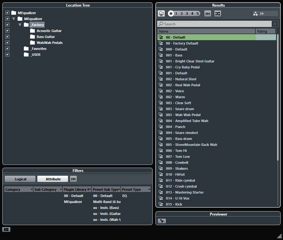
Task: Set rating filter to 1
Action: (176, 13)
